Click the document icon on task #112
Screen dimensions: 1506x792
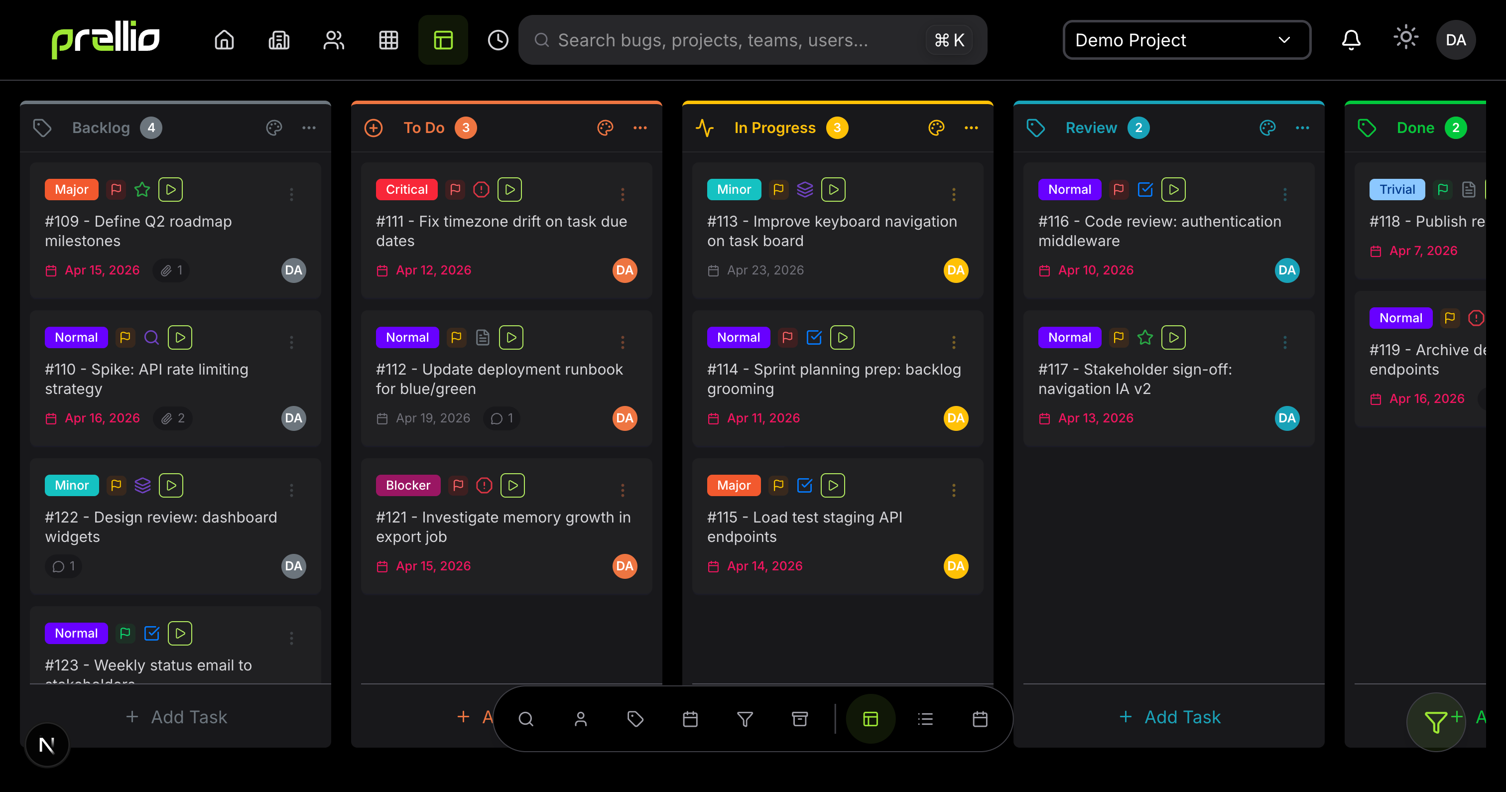(482, 338)
